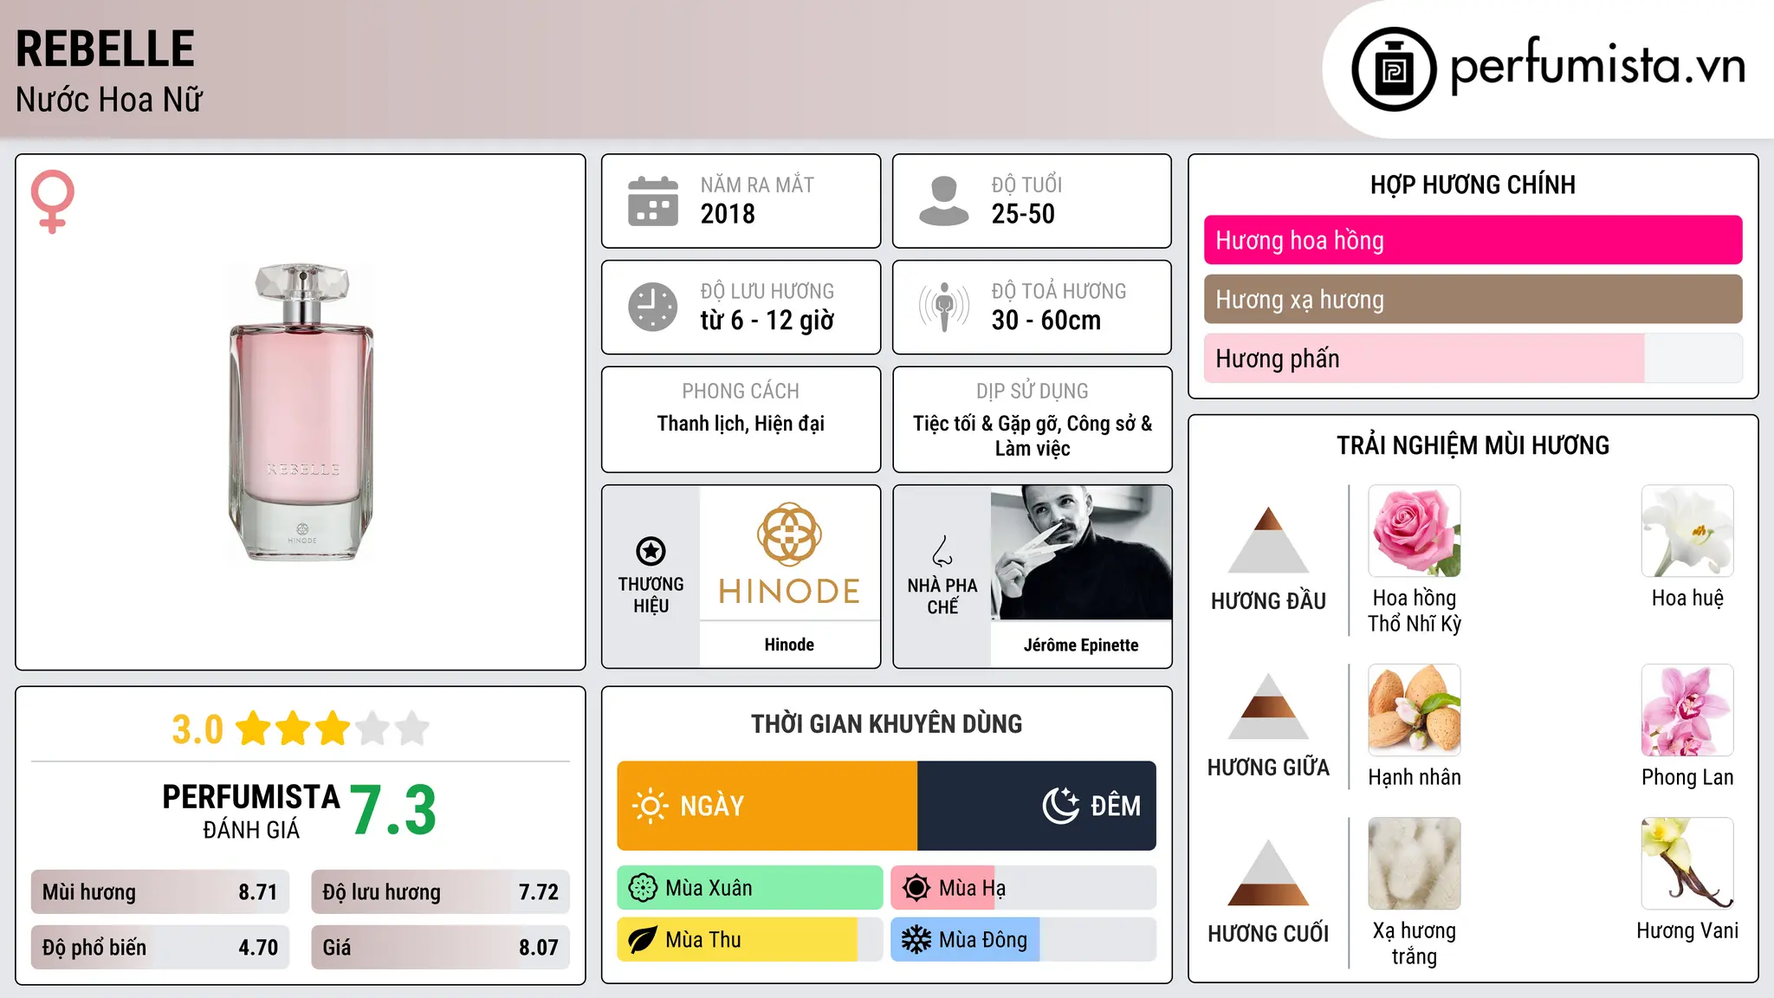Click the Hương cuối label

click(x=1268, y=934)
